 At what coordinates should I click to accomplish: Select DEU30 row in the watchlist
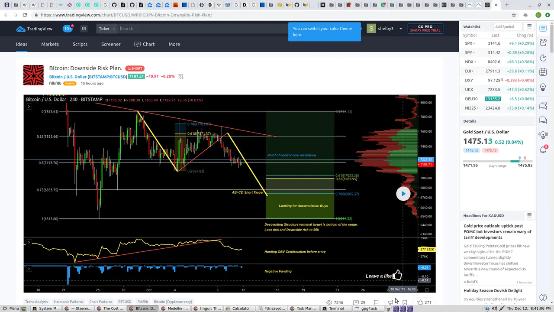pos(498,99)
